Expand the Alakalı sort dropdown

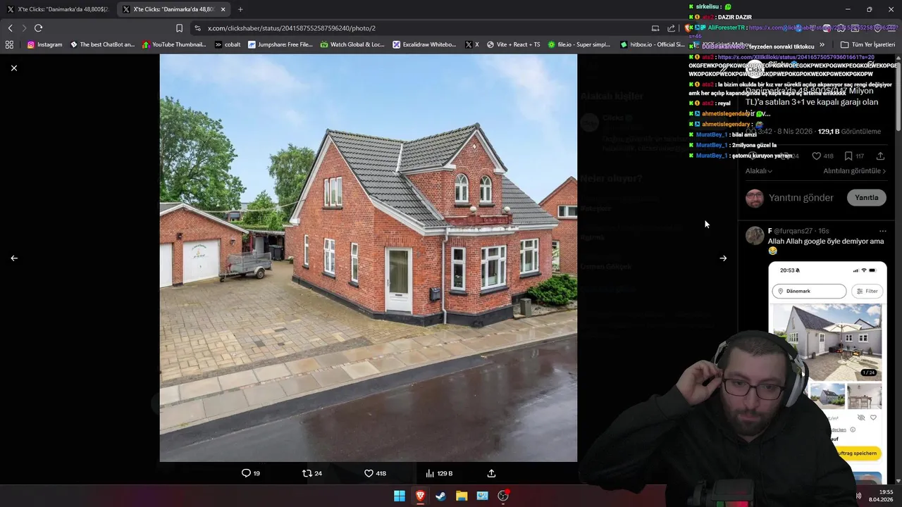point(759,171)
